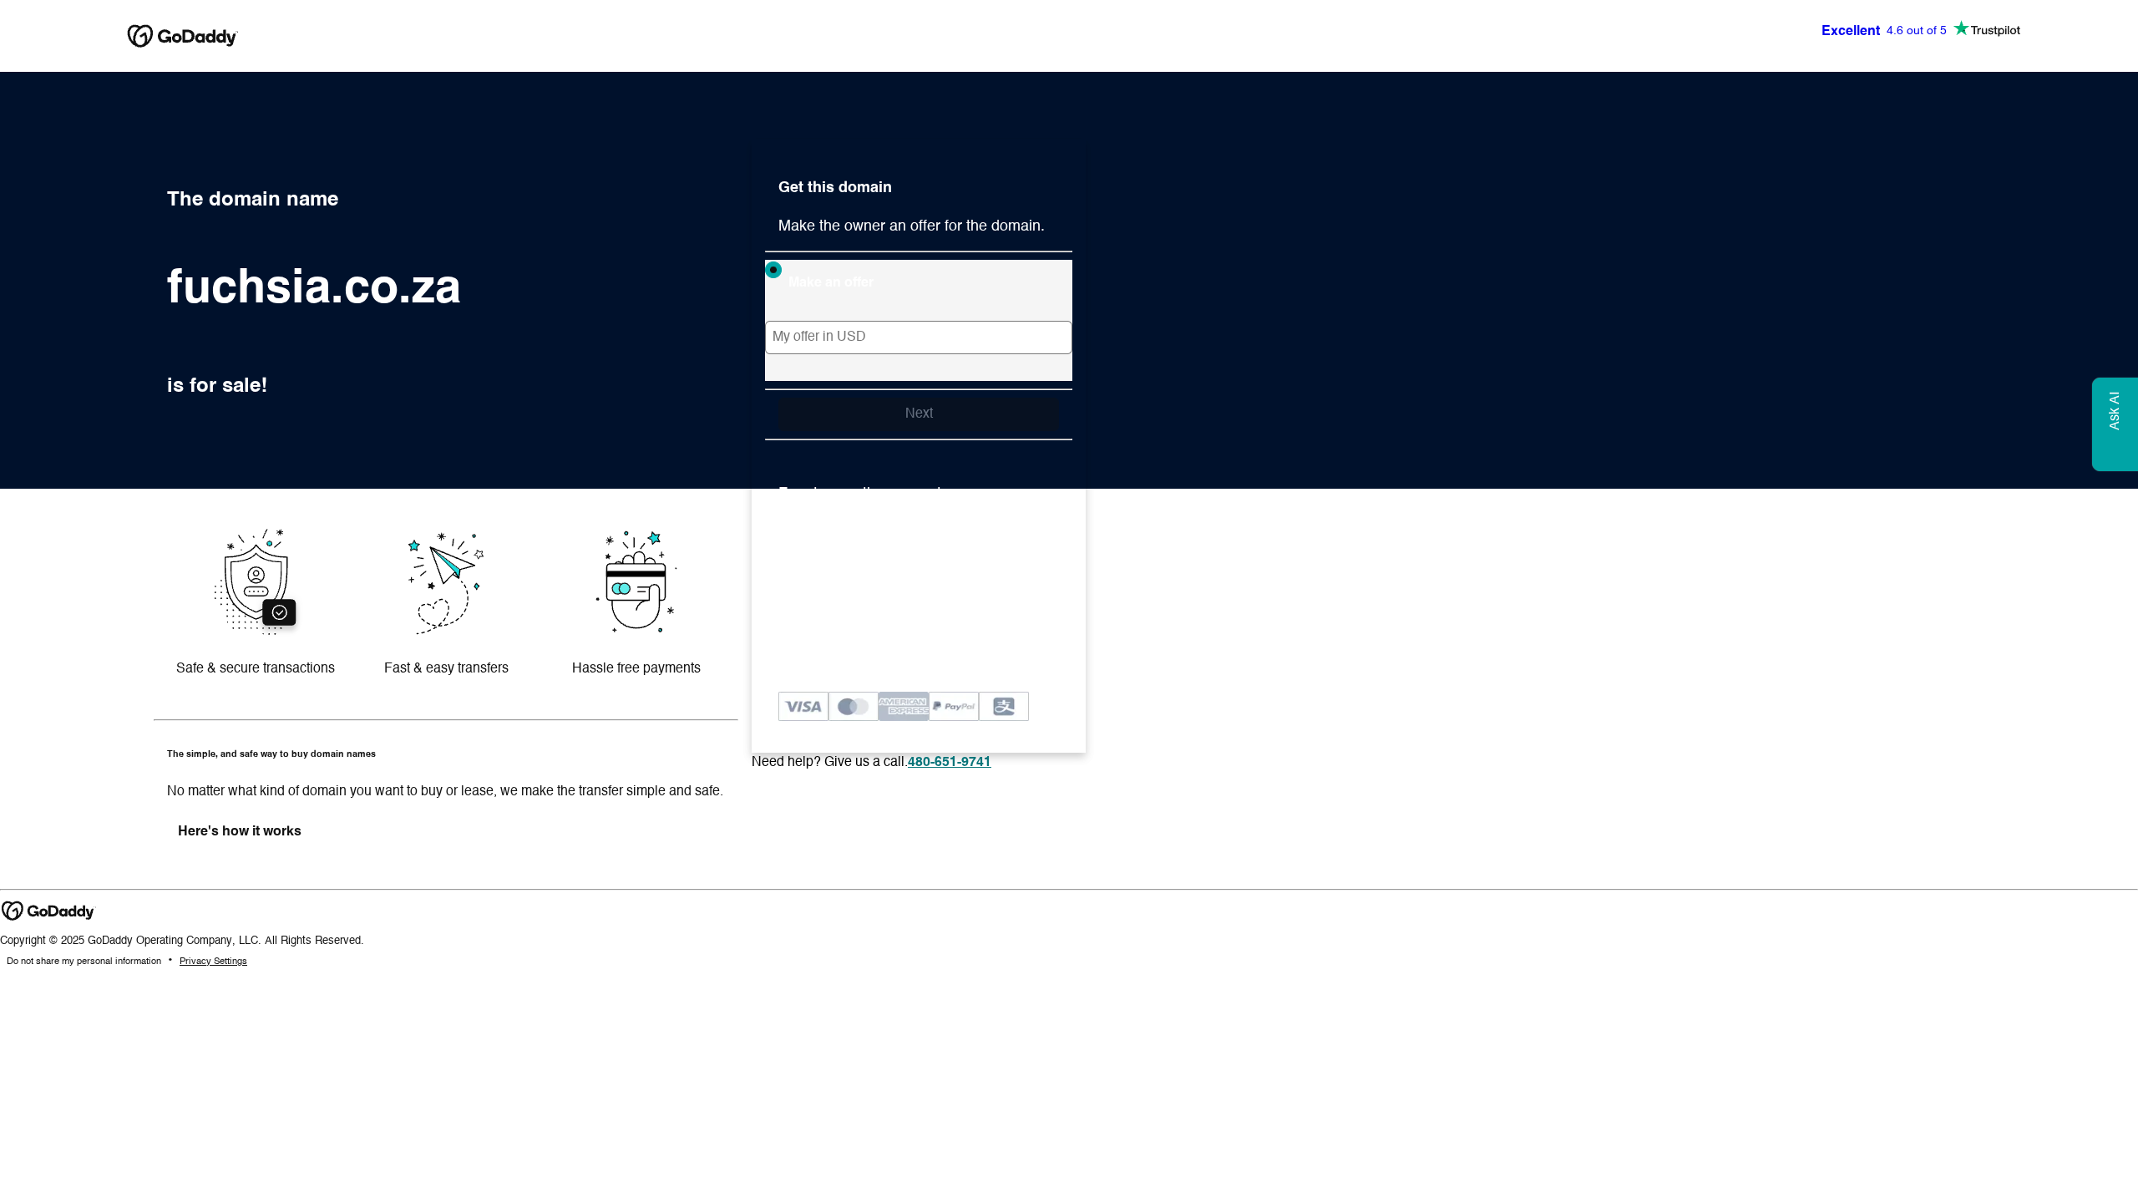The width and height of the screenshot is (2138, 1203).
Task: Click 'Make the owner an offer' text
Action: 911,226
